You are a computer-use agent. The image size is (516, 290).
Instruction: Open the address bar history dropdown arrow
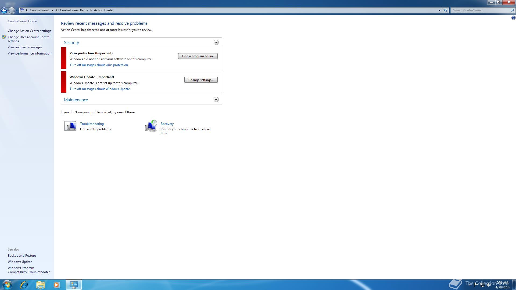[439, 10]
